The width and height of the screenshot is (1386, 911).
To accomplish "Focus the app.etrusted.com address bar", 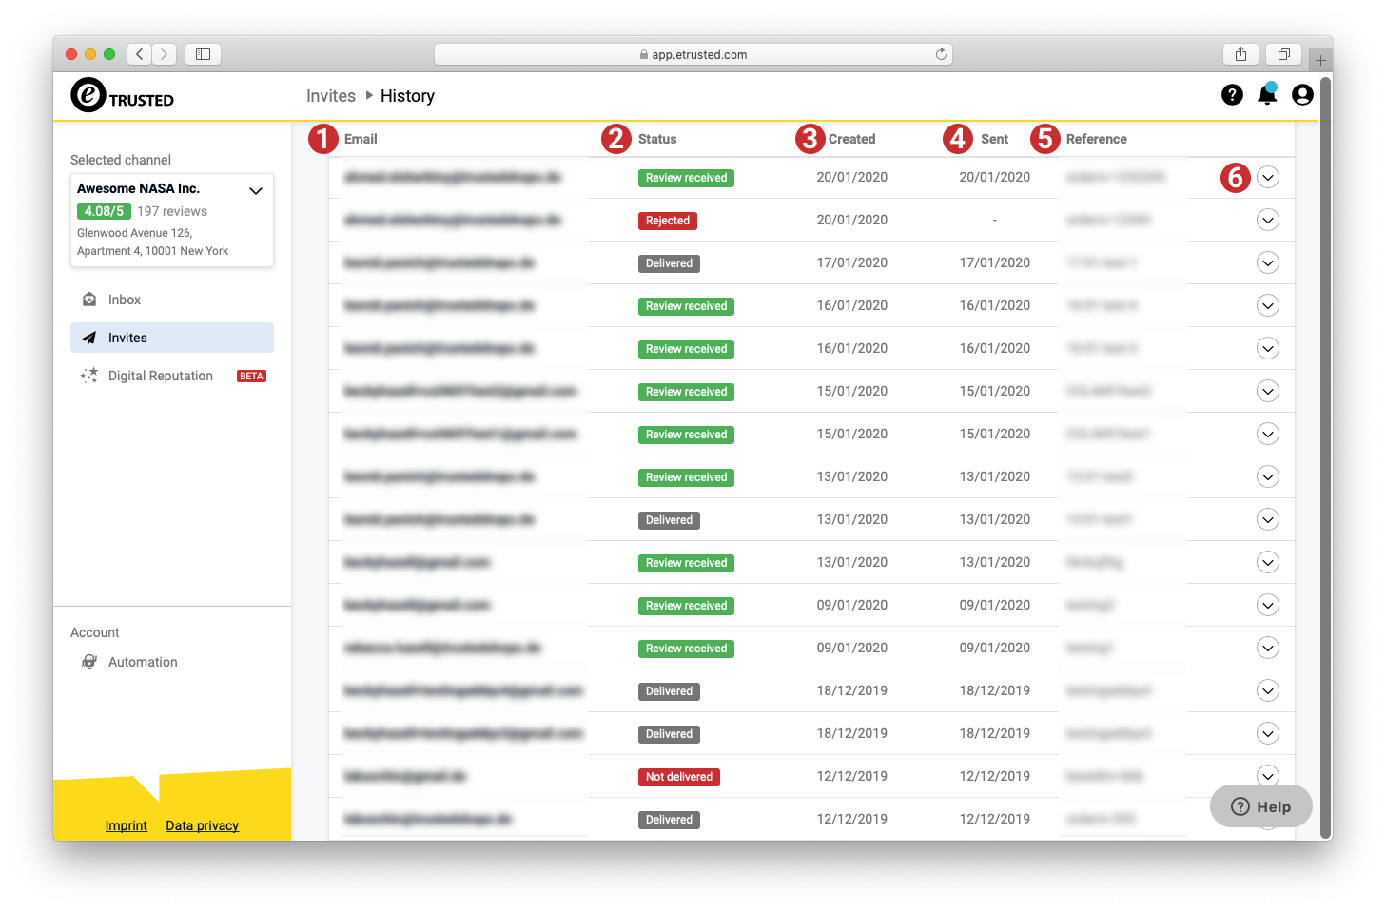I will (x=693, y=54).
